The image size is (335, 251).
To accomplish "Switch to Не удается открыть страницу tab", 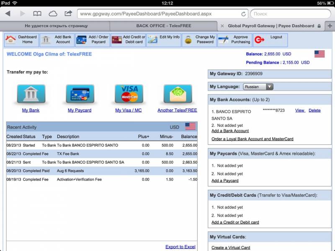I will [56, 26].
